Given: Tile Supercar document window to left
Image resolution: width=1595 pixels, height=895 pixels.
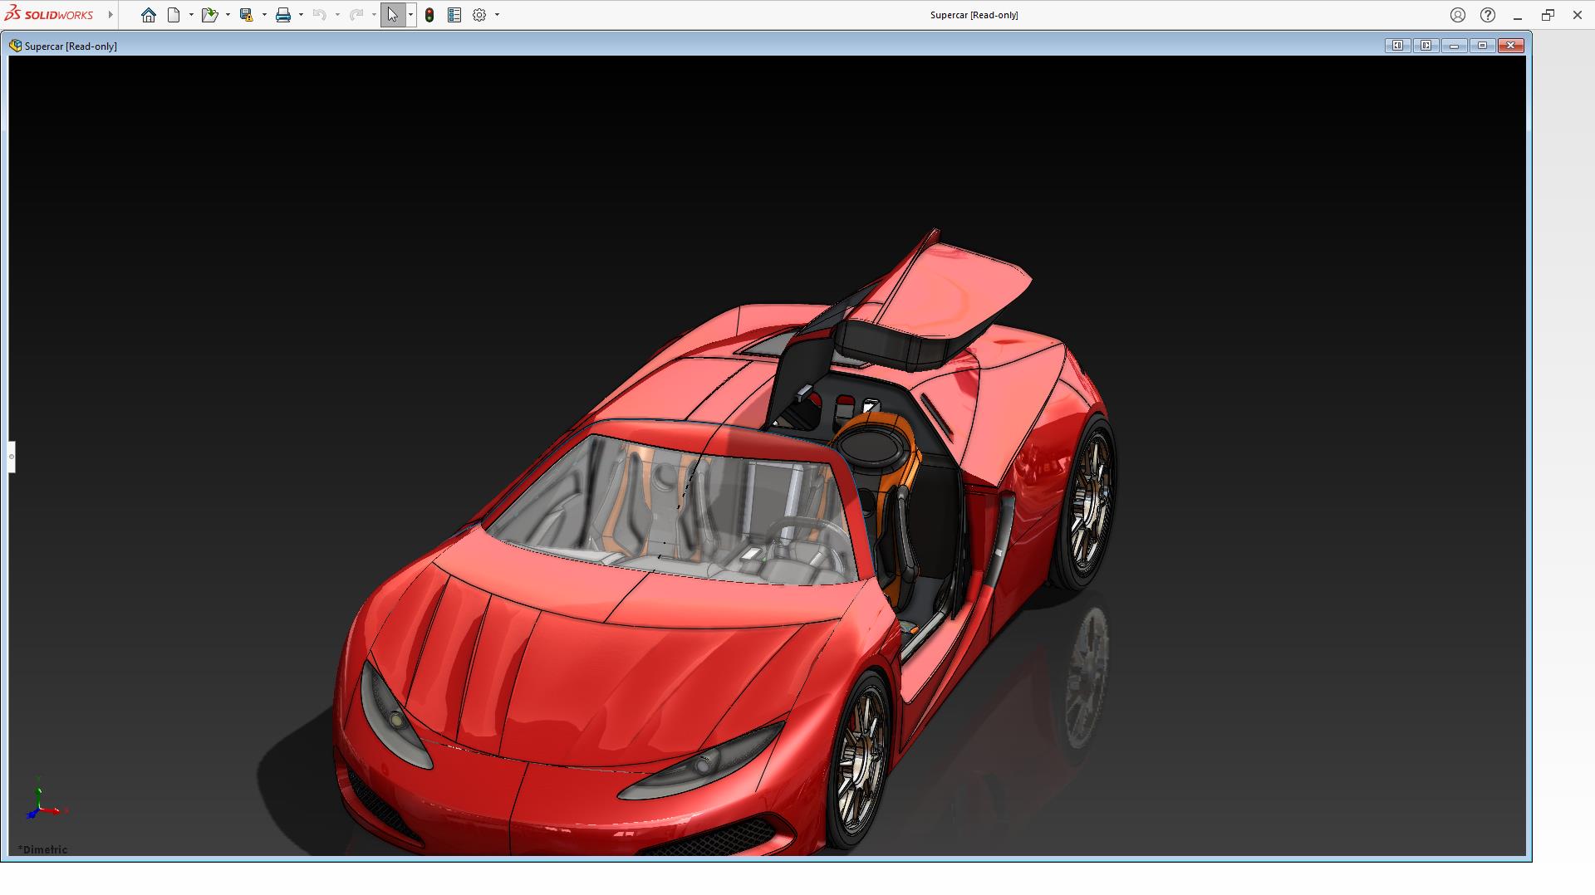Looking at the screenshot, I should 1397,46.
